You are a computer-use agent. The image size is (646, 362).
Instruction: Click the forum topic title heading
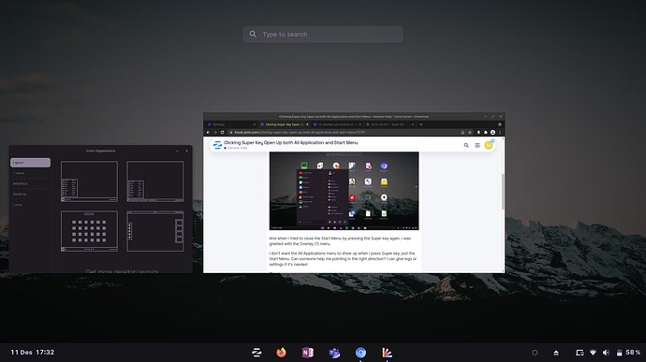[291, 142]
